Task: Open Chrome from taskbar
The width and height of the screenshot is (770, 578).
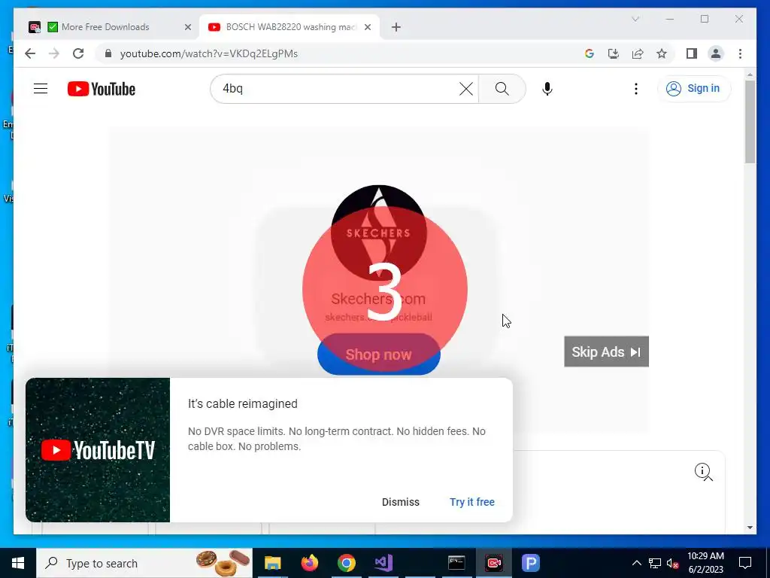Action: 346,563
